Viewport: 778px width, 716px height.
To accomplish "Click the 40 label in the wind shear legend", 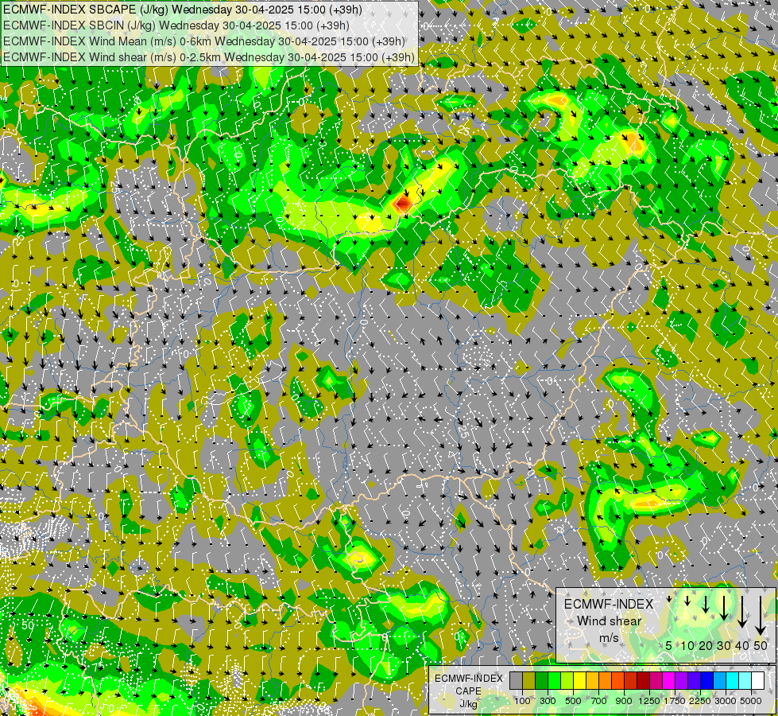I will 742,645.
